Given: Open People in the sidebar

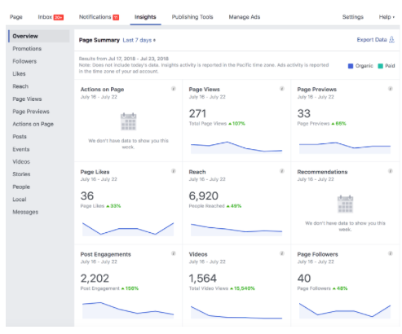Looking at the screenshot, I should tap(21, 187).
